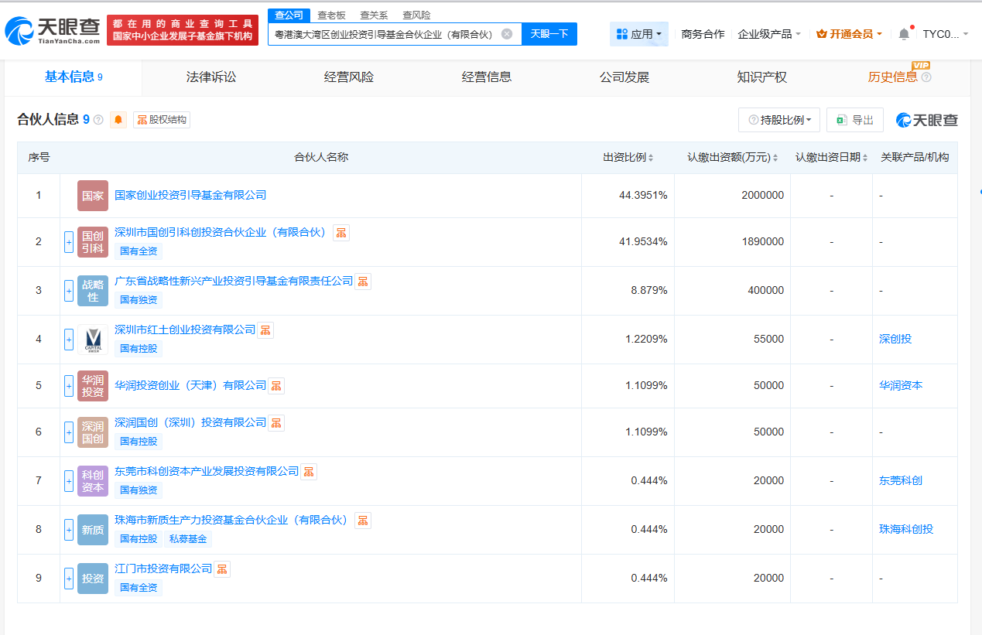Select the 查老板 search tab
The image size is (982, 635).
point(332,15)
